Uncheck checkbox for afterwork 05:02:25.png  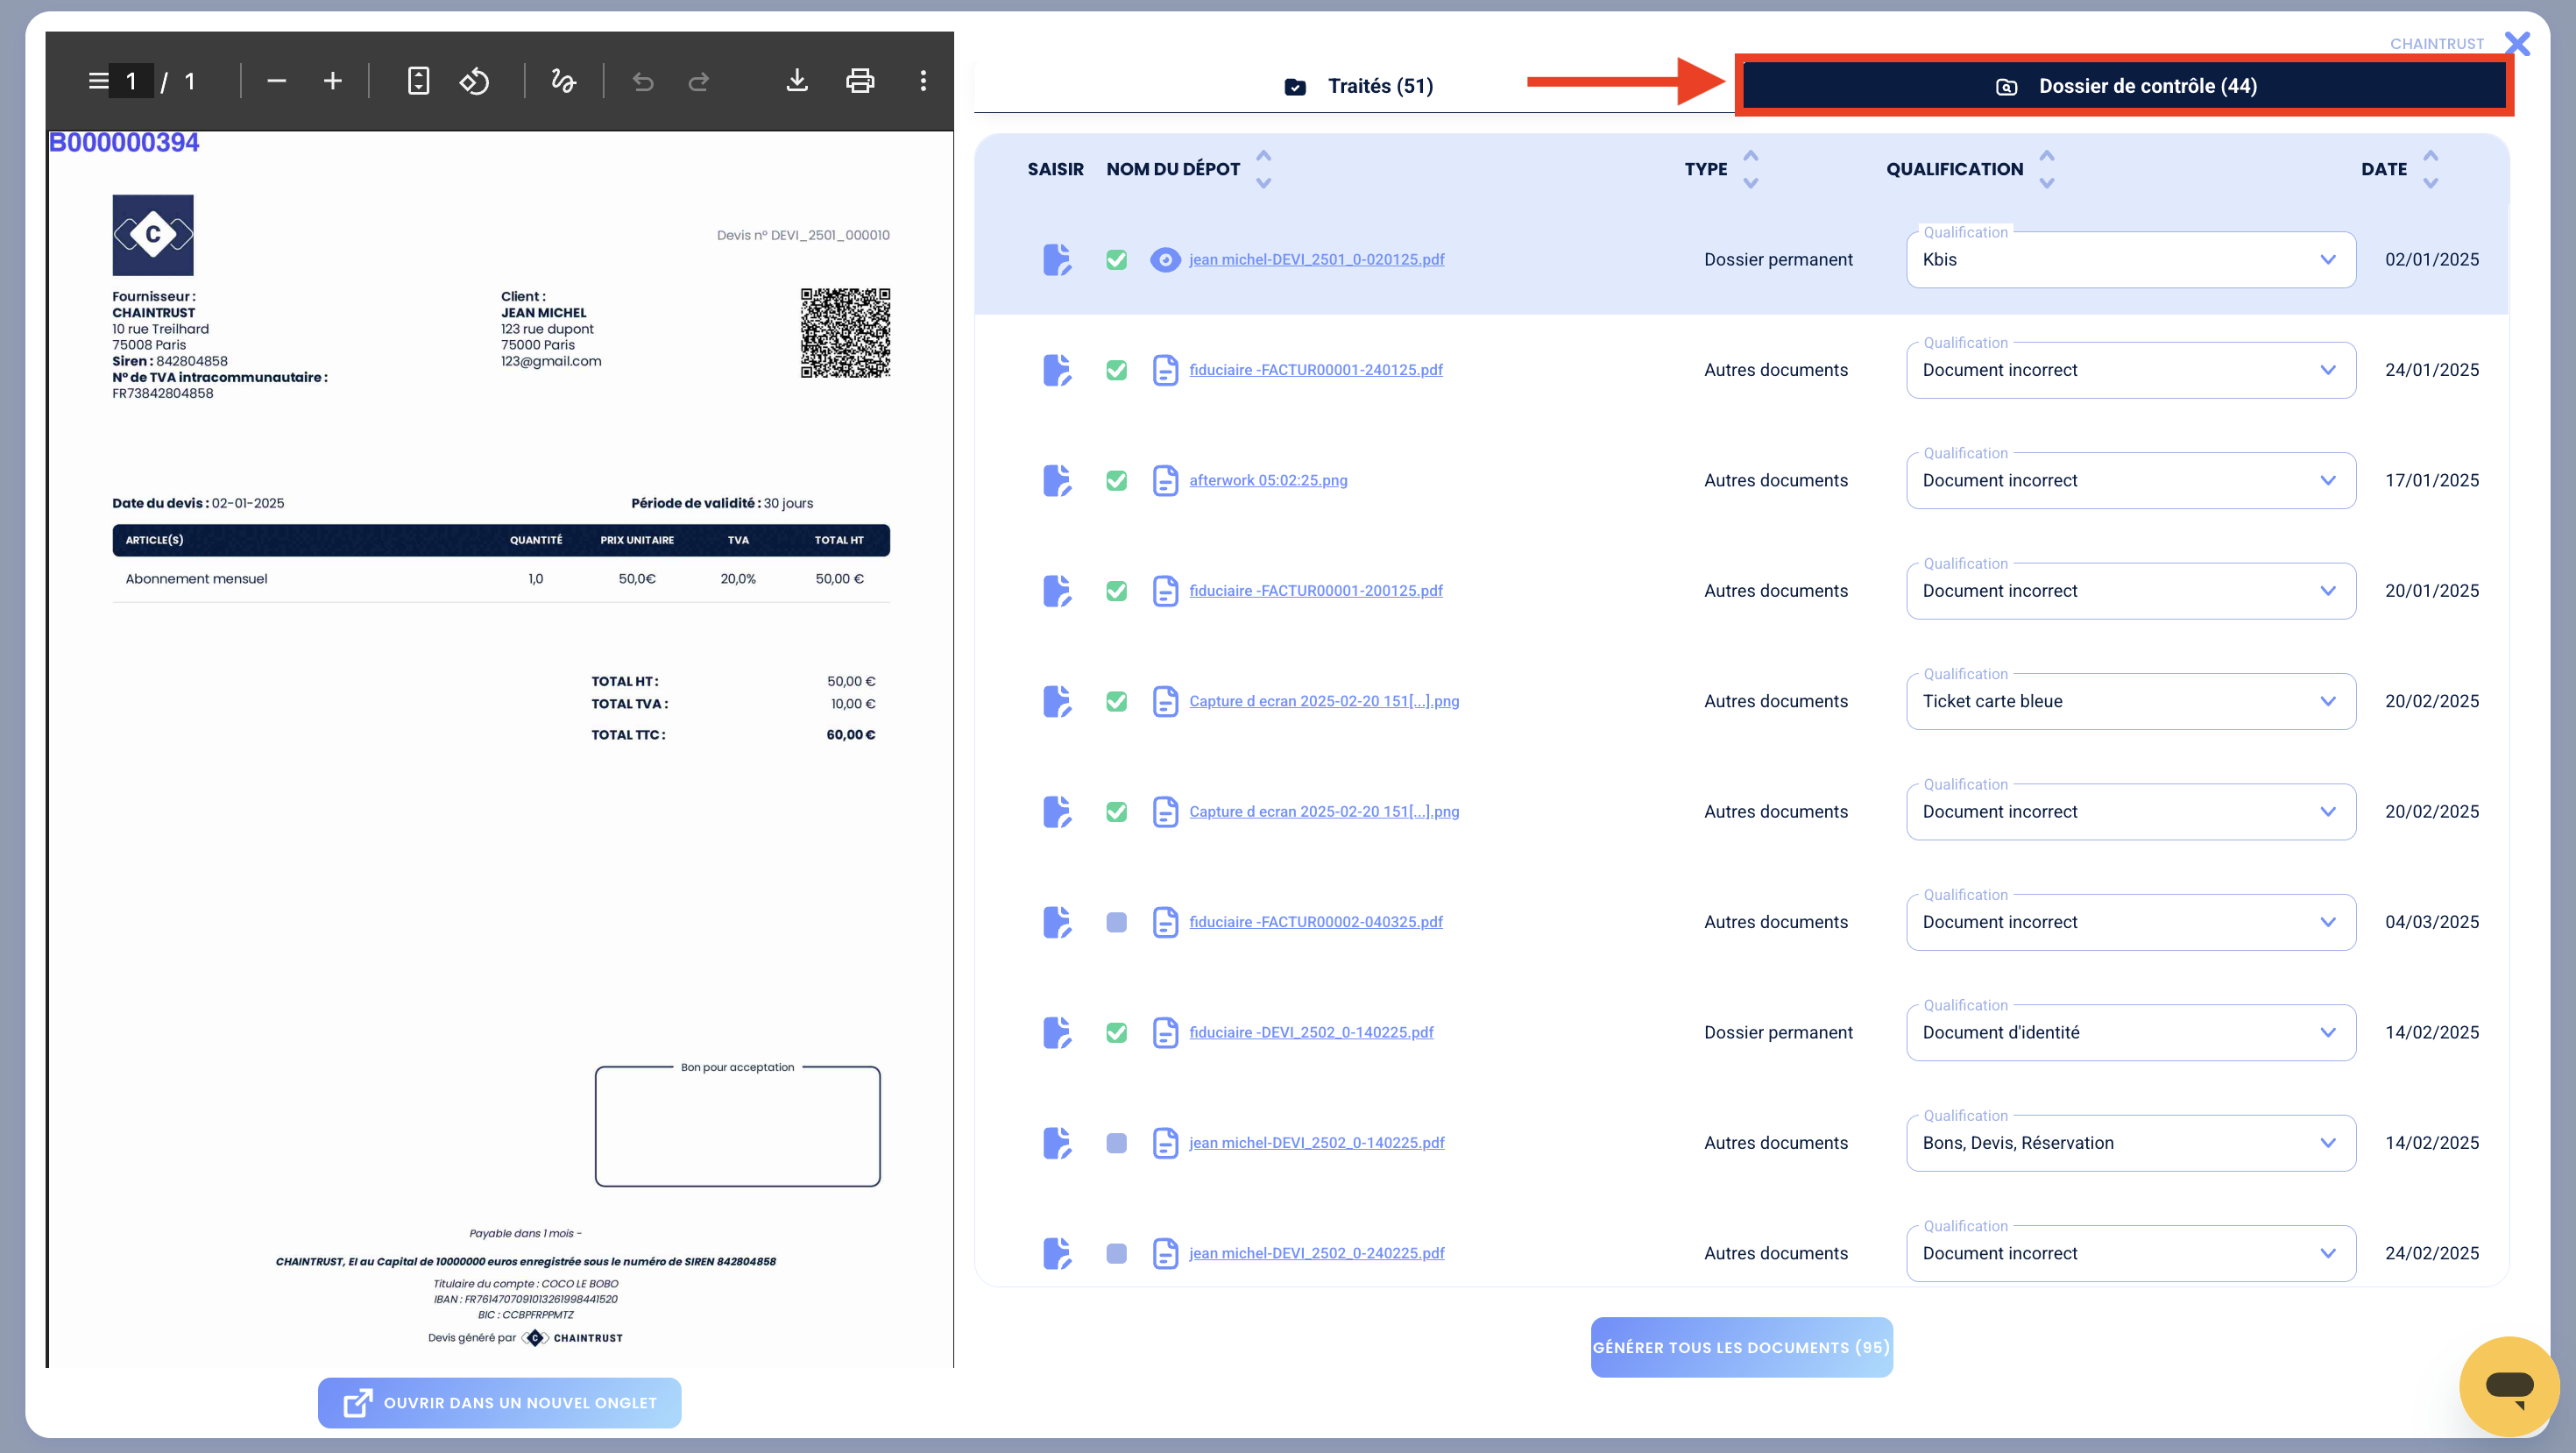[x=1117, y=481]
